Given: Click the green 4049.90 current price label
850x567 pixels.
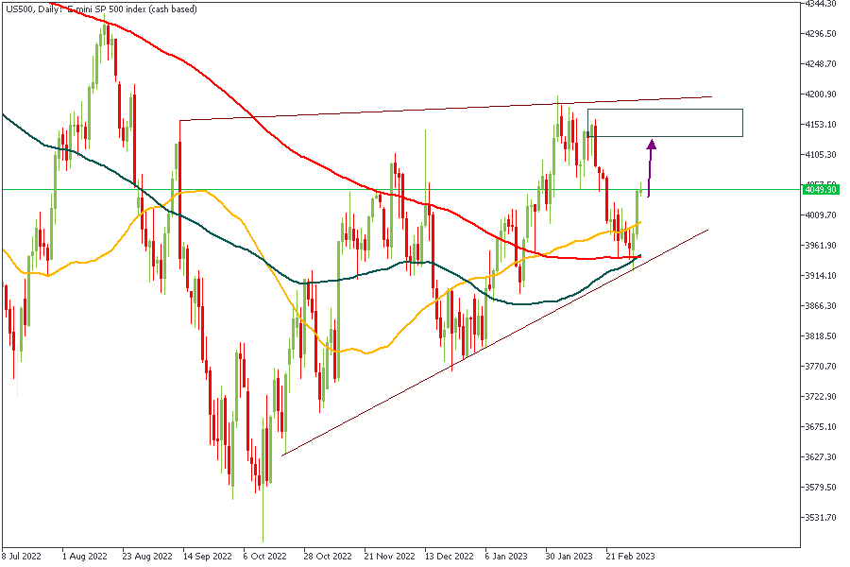Looking at the screenshot, I should coord(821,189).
